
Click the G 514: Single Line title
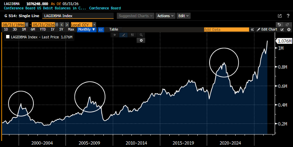(x=22, y=16)
